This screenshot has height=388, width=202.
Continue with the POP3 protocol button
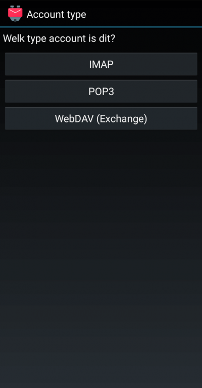[101, 91]
